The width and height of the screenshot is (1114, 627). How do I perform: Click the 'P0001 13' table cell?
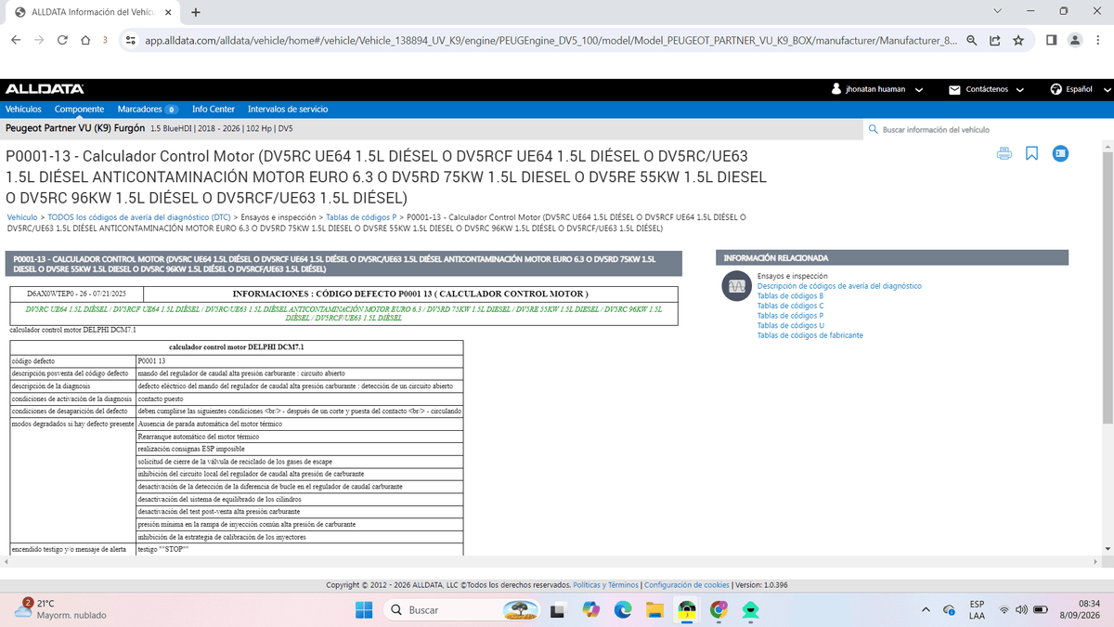click(298, 359)
